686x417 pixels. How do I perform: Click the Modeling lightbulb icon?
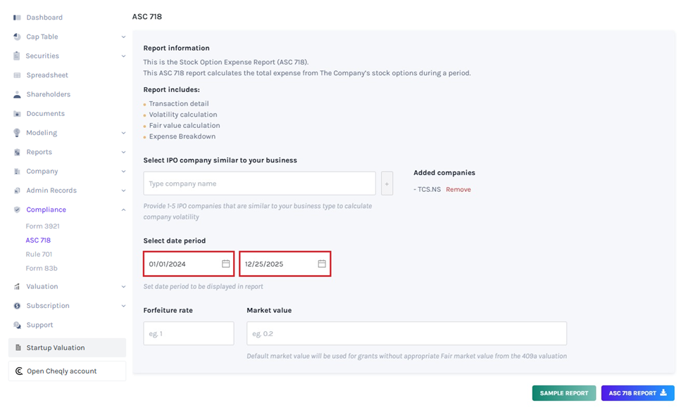(x=17, y=133)
